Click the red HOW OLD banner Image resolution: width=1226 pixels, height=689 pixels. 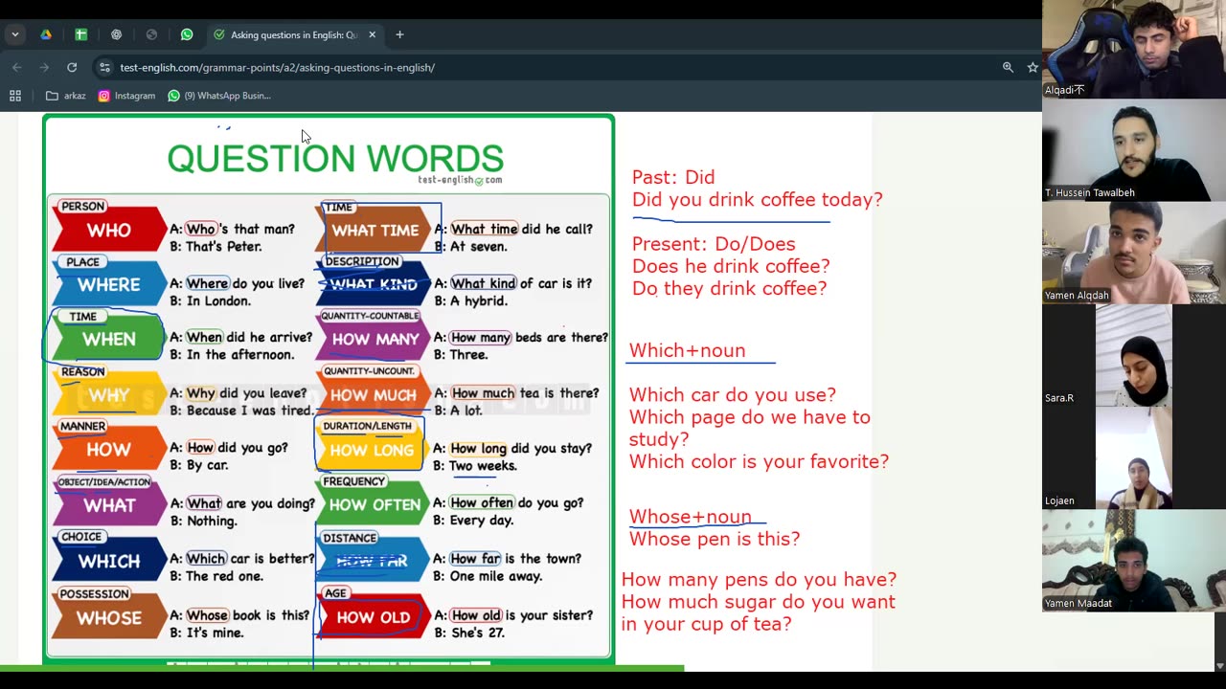tap(373, 617)
